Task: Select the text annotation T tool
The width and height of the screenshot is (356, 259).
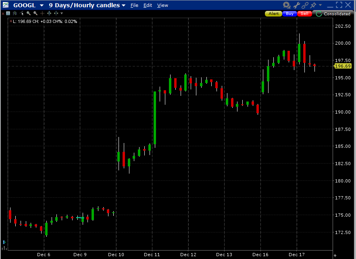Action: [x=8, y=13]
